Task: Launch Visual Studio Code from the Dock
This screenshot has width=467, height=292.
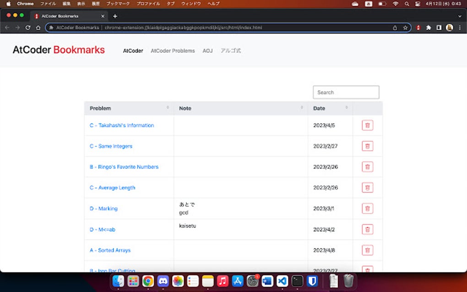Action: [282, 281]
